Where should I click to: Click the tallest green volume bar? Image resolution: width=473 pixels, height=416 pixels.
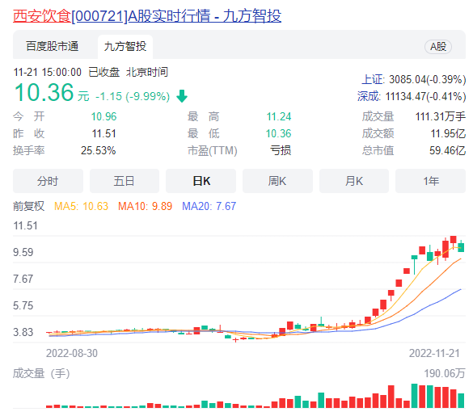(x=415, y=396)
